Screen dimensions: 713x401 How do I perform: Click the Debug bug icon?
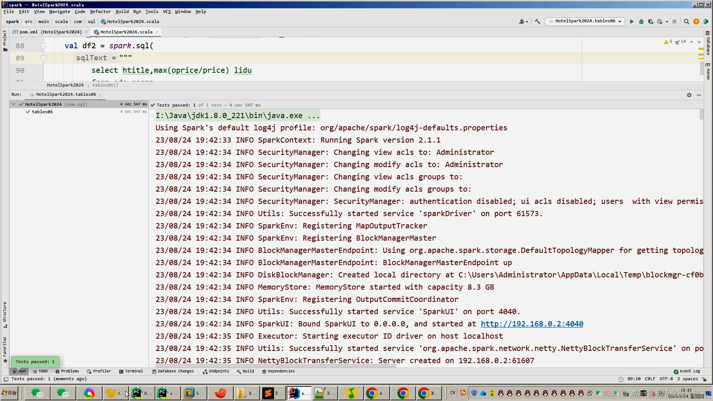pyautogui.click(x=641, y=22)
